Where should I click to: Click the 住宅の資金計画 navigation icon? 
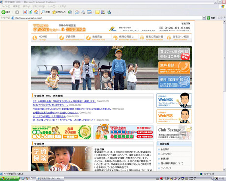pyautogui.click(x=142, y=38)
